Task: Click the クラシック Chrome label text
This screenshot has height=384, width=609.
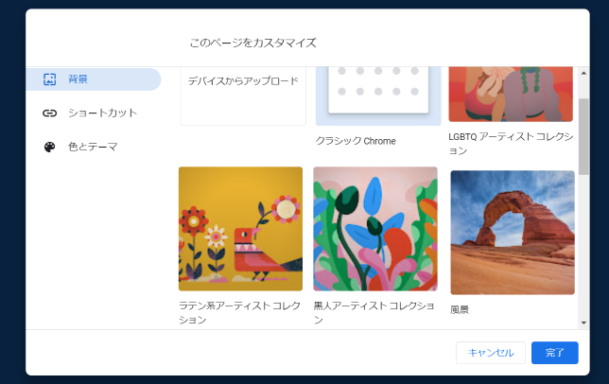Action: [x=356, y=141]
